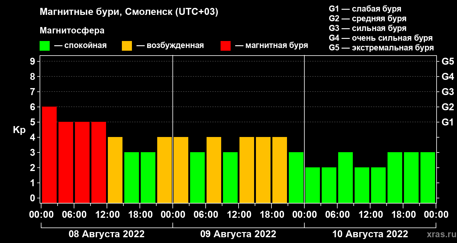Select the green bar ending at 06:00, 10 Августа
The width and height of the screenshot is (457, 243).
click(329, 185)
